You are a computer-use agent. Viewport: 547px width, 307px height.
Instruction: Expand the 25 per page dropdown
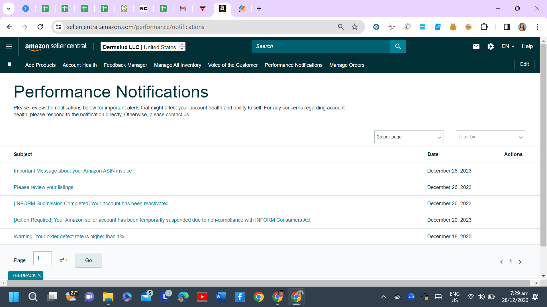pos(409,137)
